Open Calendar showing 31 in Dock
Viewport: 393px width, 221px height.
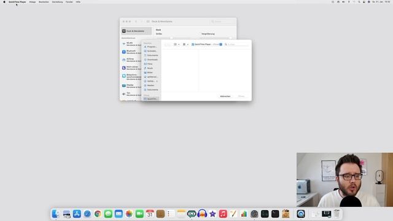coord(150,214)
